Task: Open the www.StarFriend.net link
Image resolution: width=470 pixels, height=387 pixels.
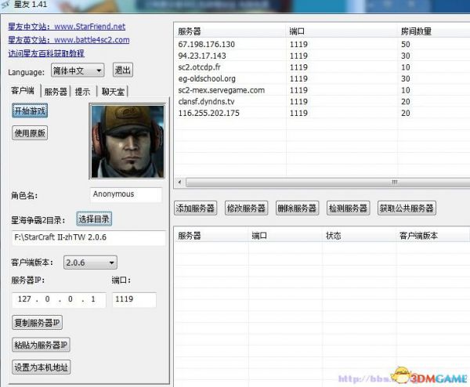Action: (89, 26)
